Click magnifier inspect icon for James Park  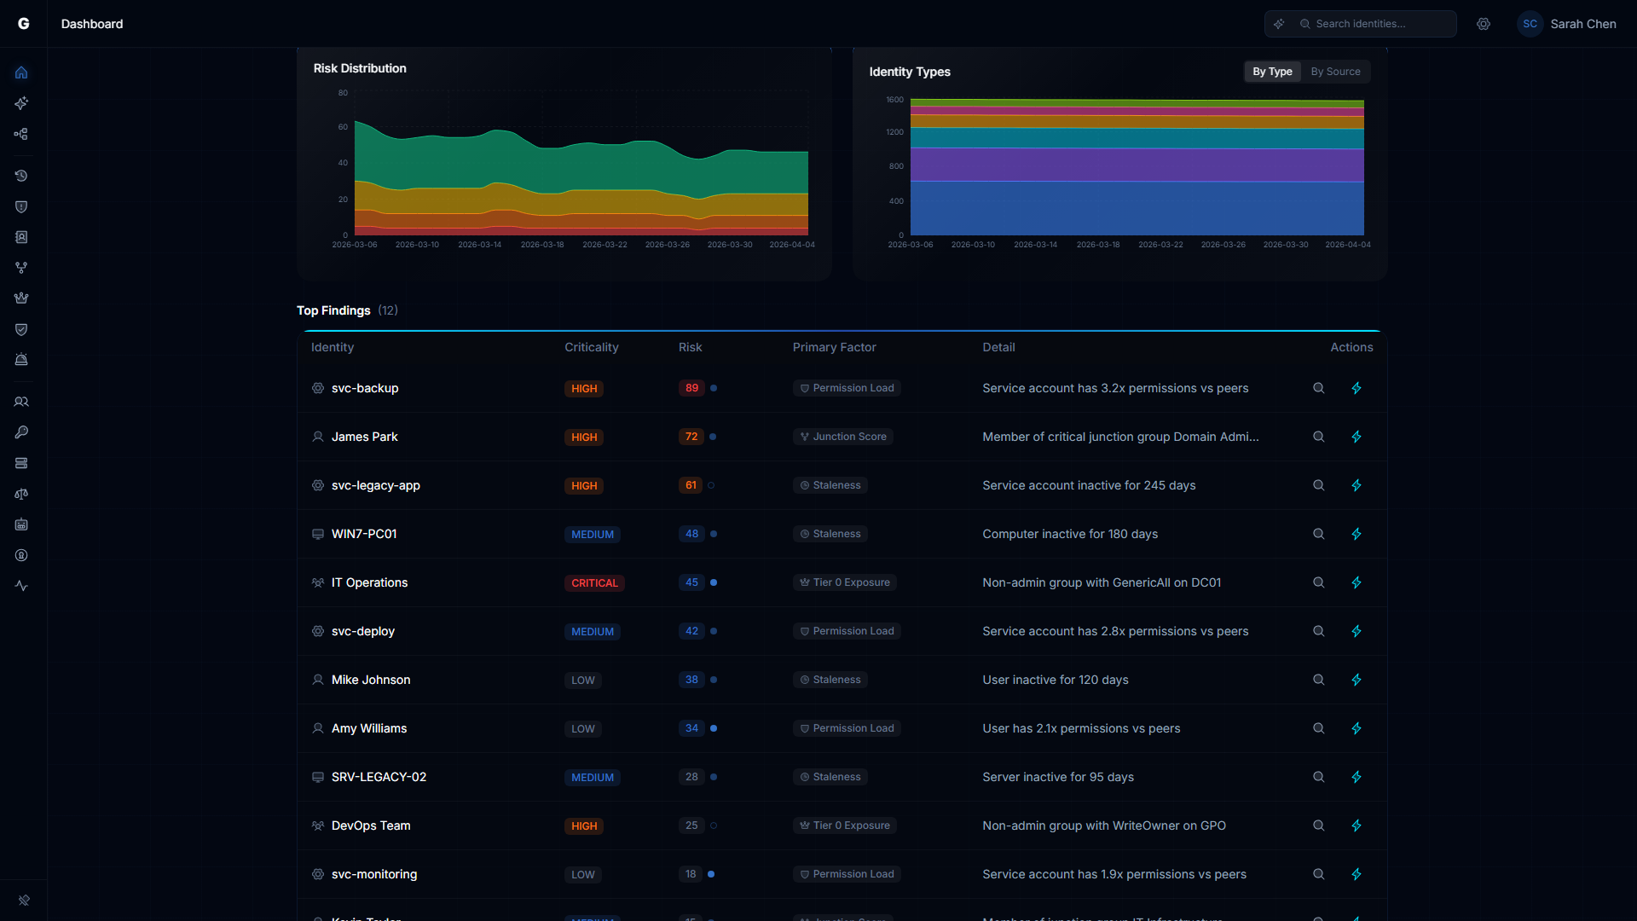click(x=1318, y=437)
